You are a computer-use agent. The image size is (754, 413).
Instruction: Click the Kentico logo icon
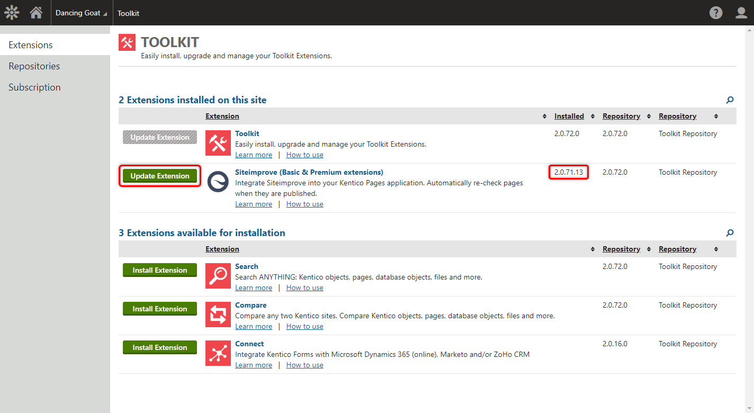pyautogui.click(x=11, y=12)
